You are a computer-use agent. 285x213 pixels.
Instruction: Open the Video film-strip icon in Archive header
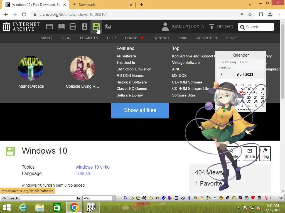coord(73,27)
